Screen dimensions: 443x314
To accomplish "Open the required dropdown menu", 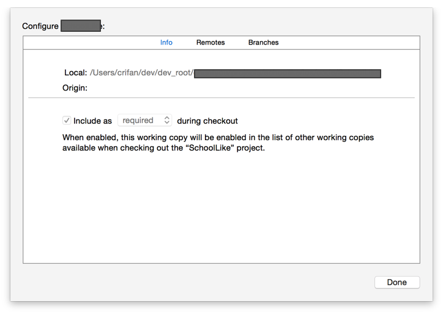I will point(144,121).
